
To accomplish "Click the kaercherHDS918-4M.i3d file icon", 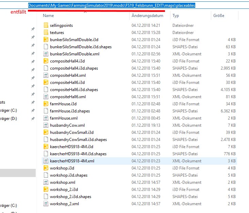I will click(x=46, y=147).
